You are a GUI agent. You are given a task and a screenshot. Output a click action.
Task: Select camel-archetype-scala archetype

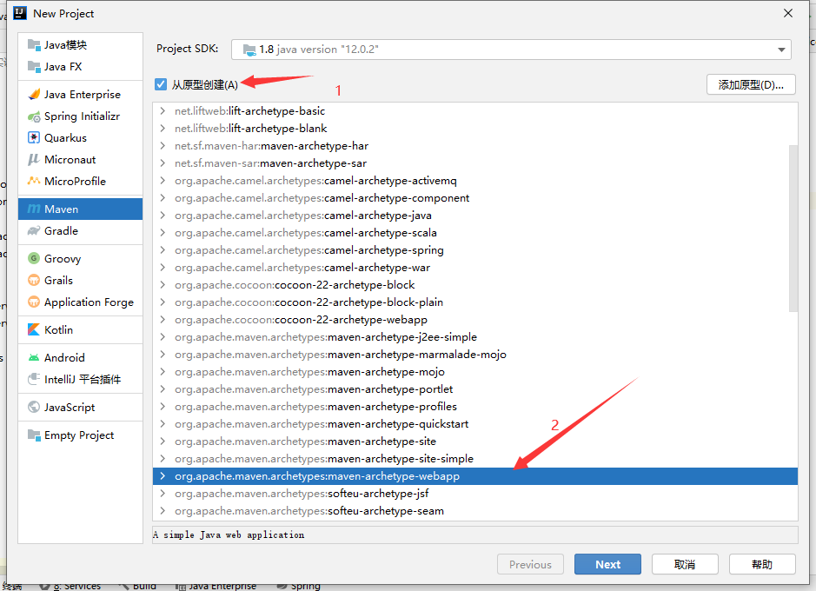[475, 233]
